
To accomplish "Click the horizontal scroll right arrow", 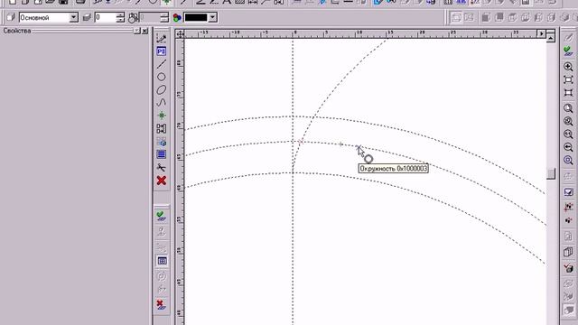I will (x=541, y=34).
